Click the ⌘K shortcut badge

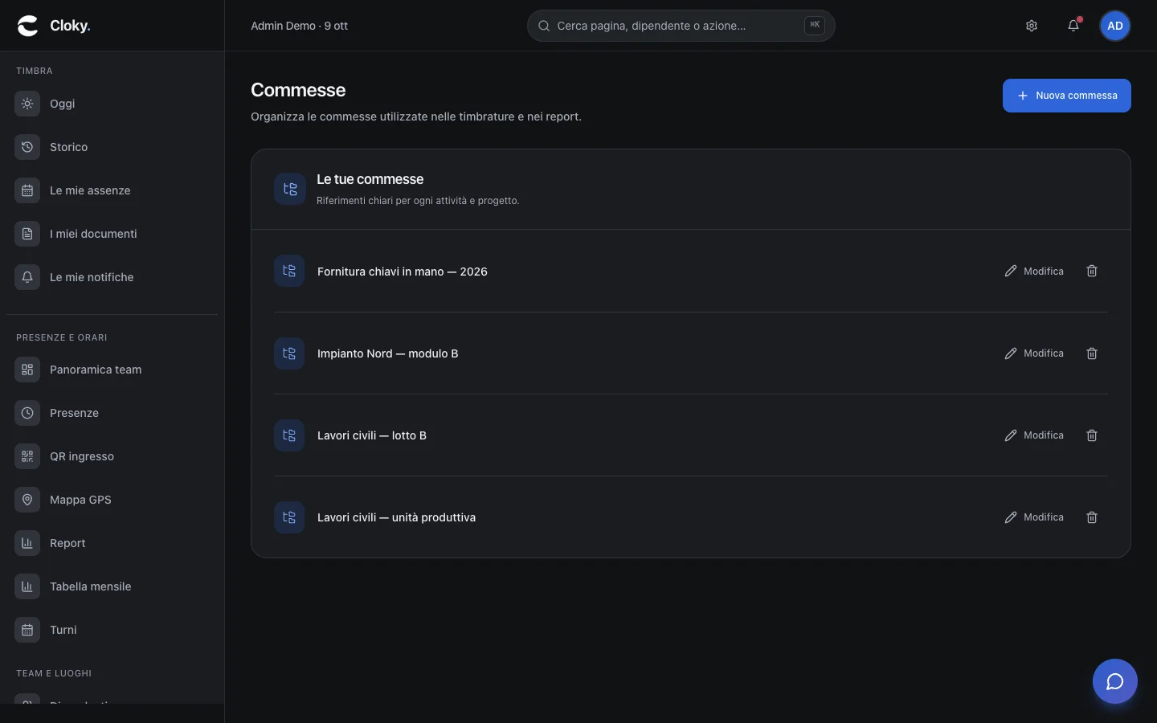pos(815,26)
